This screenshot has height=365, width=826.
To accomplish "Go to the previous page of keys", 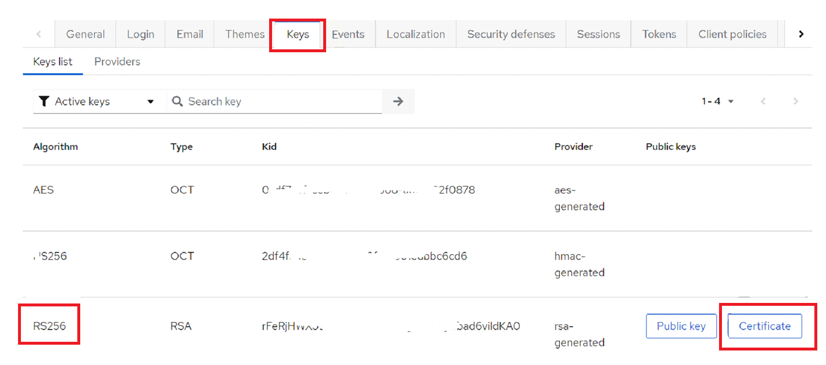I will (x=763, y=102).
